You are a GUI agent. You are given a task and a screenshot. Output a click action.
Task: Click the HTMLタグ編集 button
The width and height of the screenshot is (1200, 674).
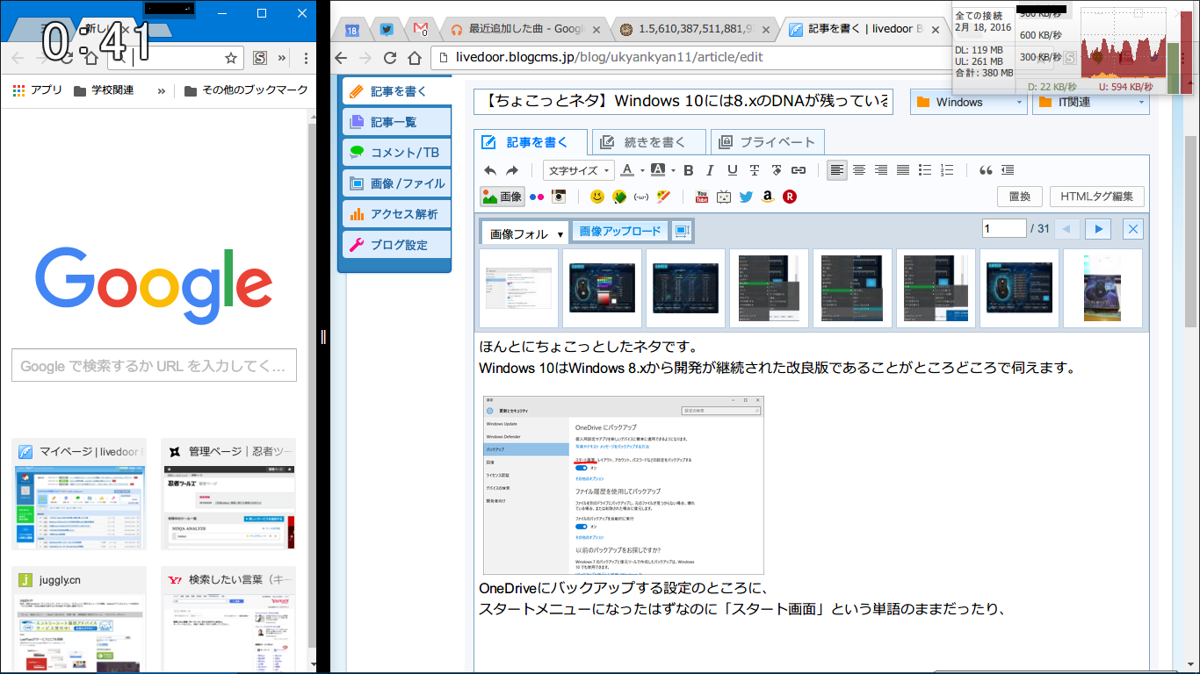click(x=1097, y=197)
